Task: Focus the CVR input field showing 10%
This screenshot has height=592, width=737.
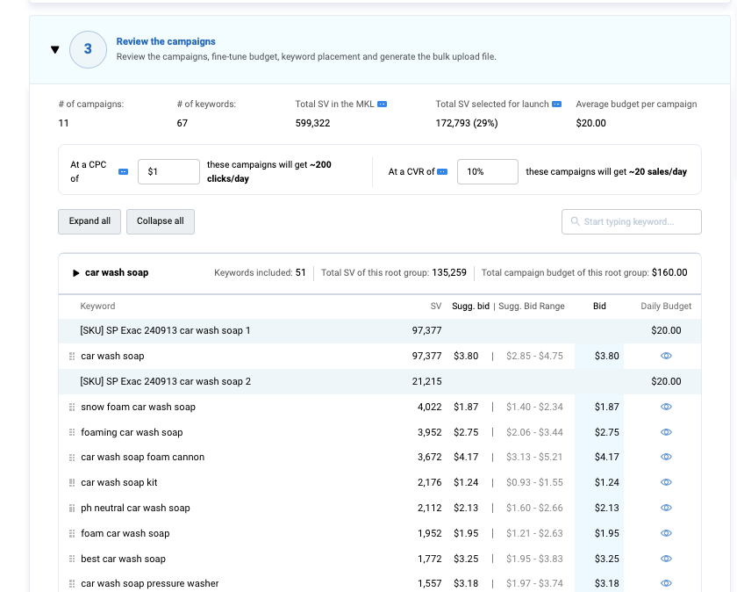Action: (x=488, y=172)
